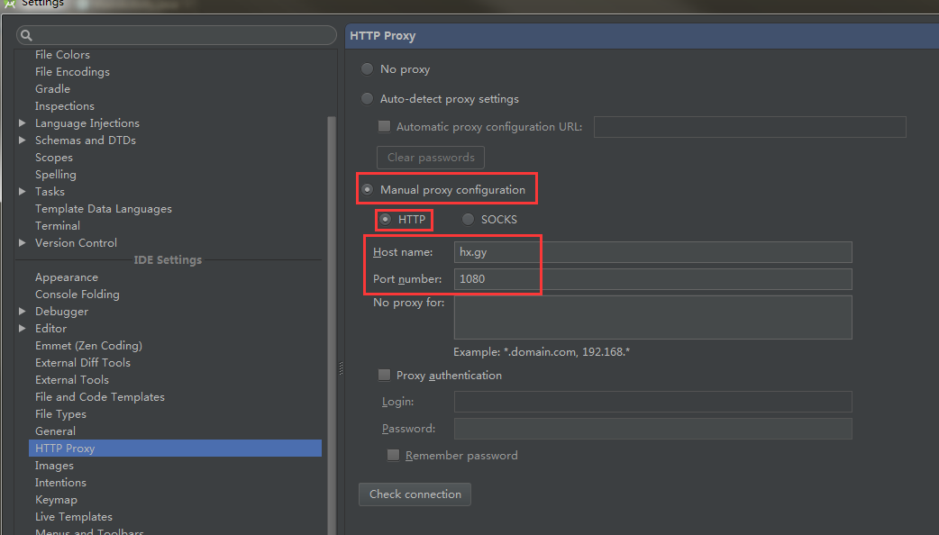Click the search magnifier icon in settings
939x535 pixels.
click(26, 35)
